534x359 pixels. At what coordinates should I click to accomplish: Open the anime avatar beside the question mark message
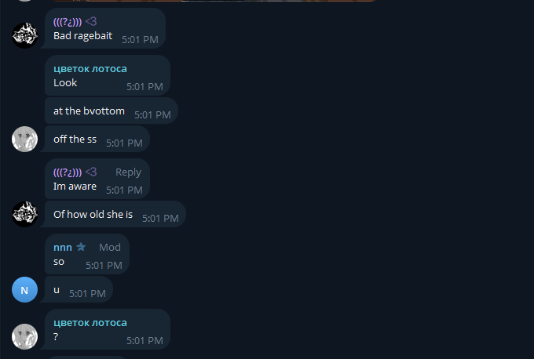[x=24, y=336]
